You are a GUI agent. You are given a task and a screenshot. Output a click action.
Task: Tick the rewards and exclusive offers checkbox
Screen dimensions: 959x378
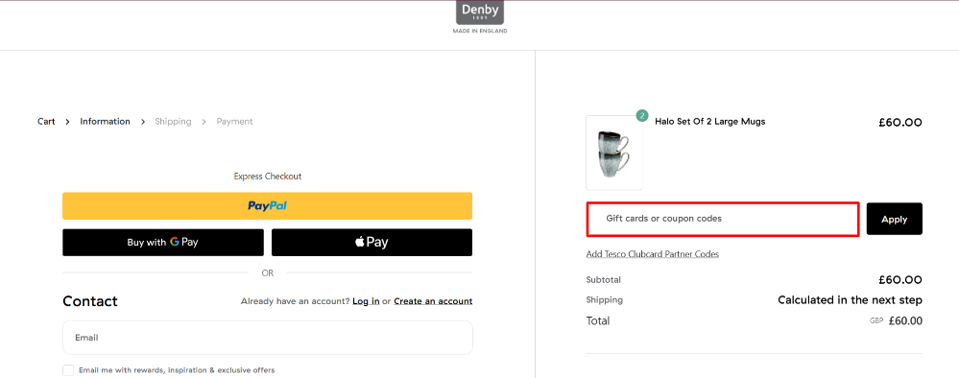[x=68, y=370]
